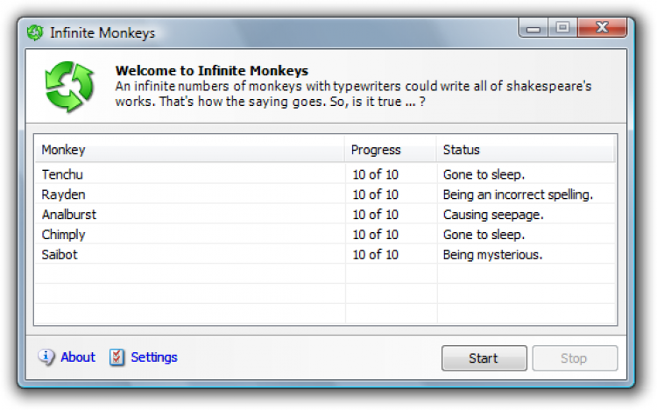
Task: Click the disabled Stop button
Action: pos(575,358)
